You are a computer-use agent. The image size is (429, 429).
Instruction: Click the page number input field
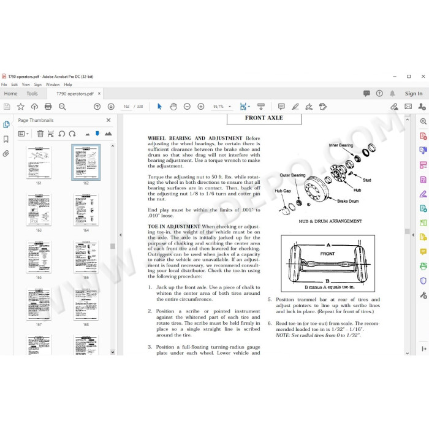pyautogui.click(x=126, y=107)
